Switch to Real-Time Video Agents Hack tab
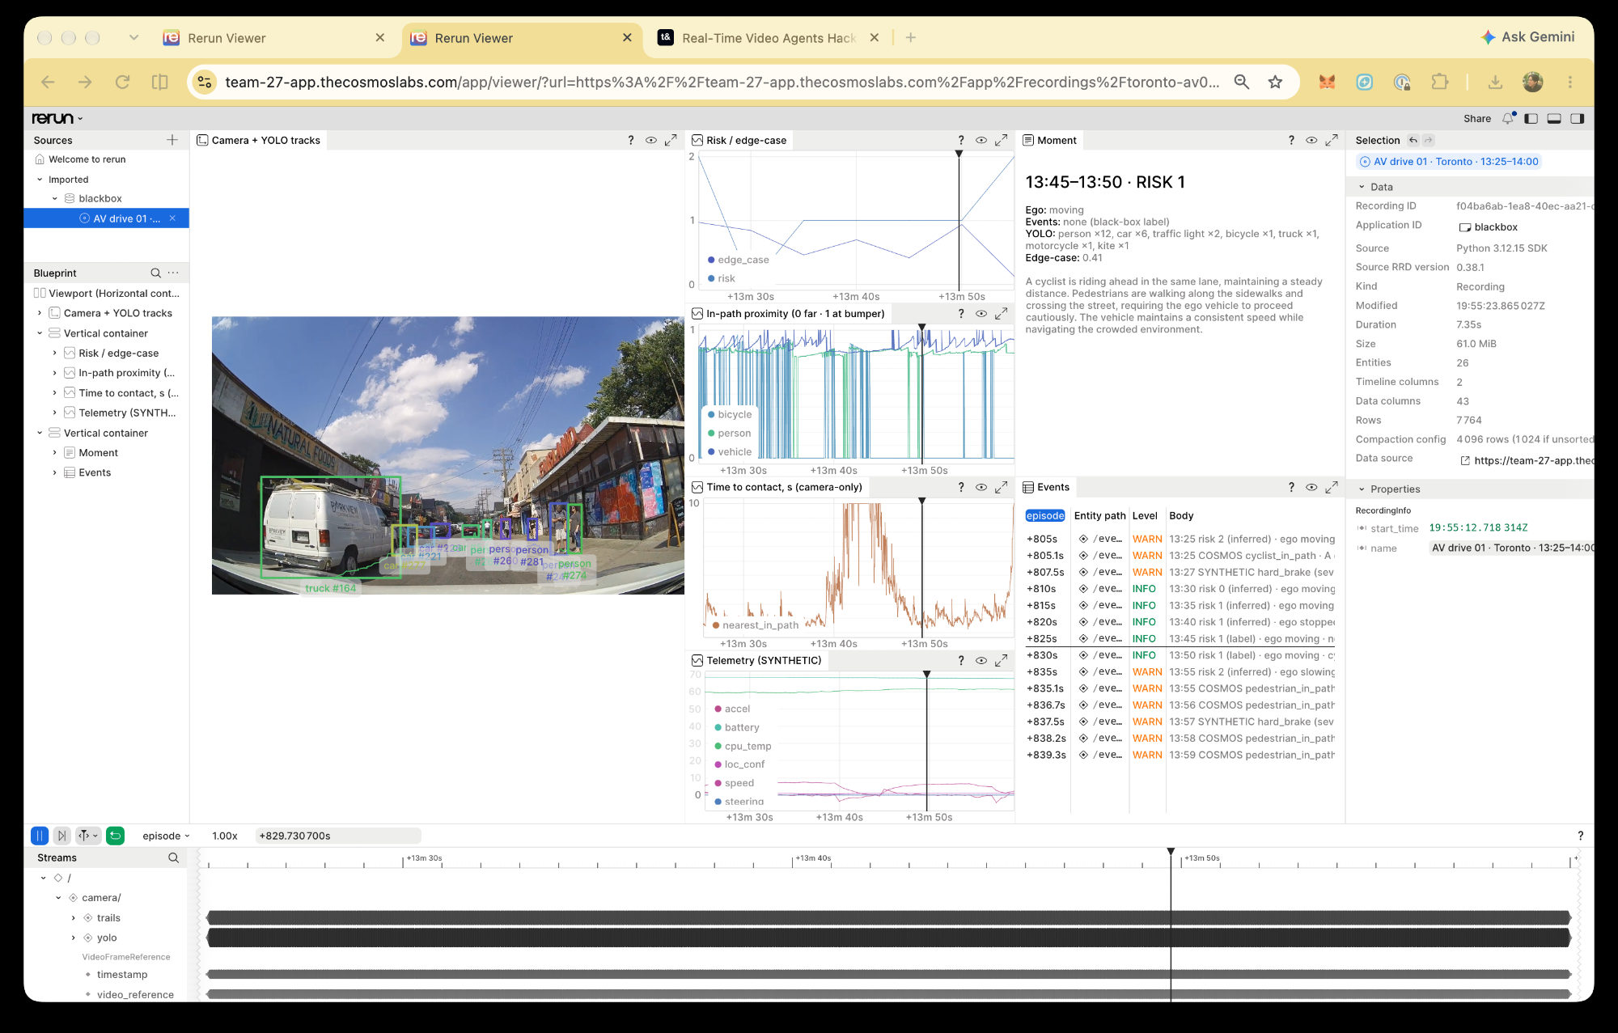Image resolution: width=1618 pixels, height=1033 pixels. click(x=769, y=38)
